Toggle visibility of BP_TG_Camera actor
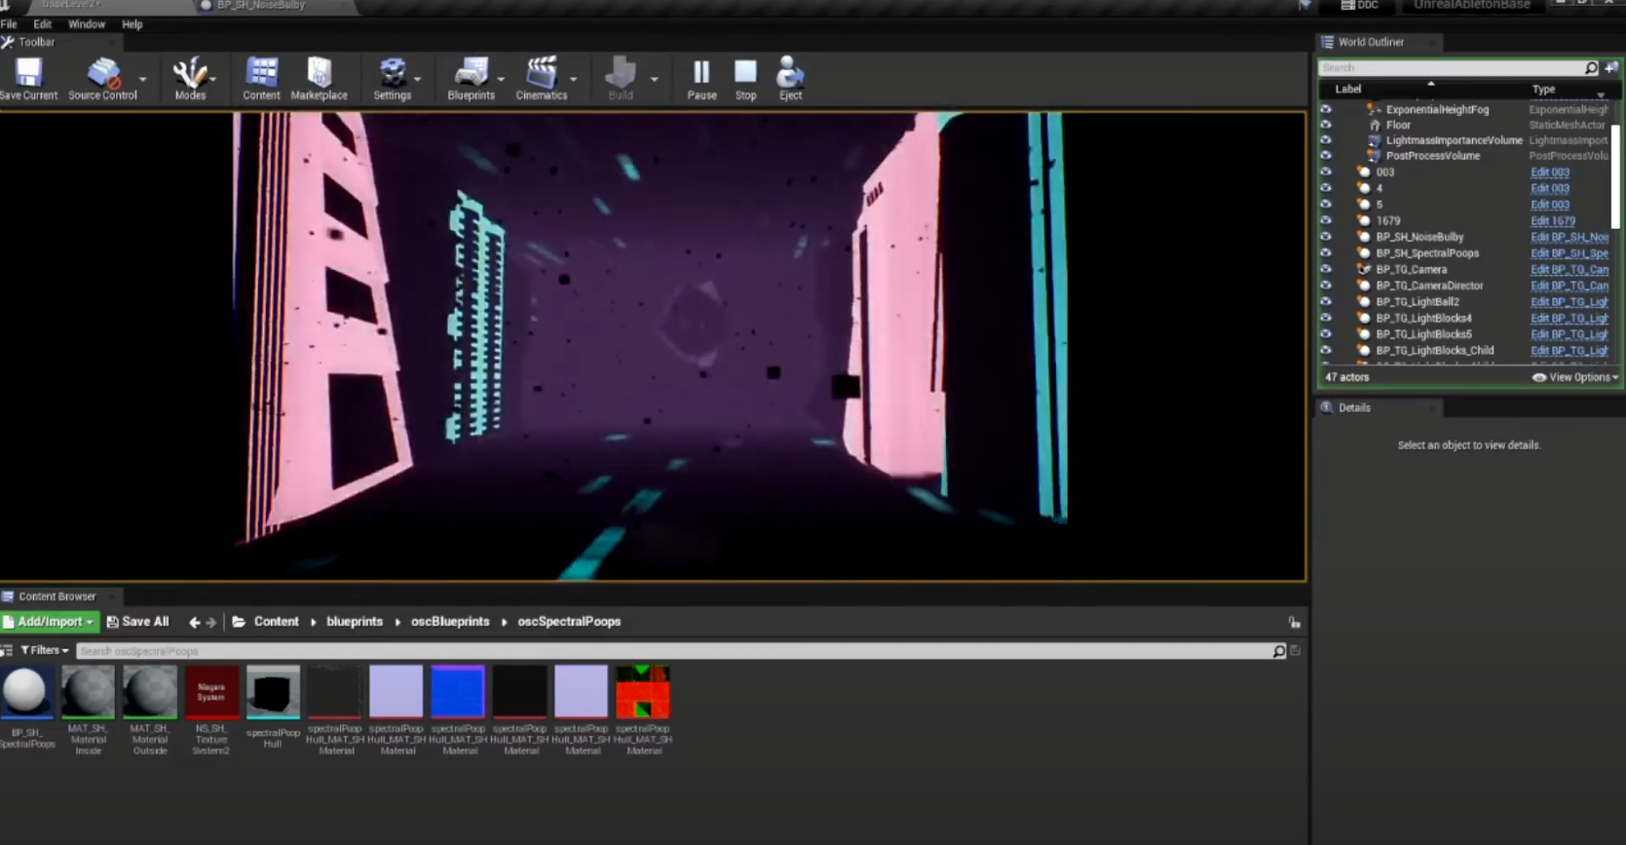Screen dimensions: 1626x845 click(1326, 270)
